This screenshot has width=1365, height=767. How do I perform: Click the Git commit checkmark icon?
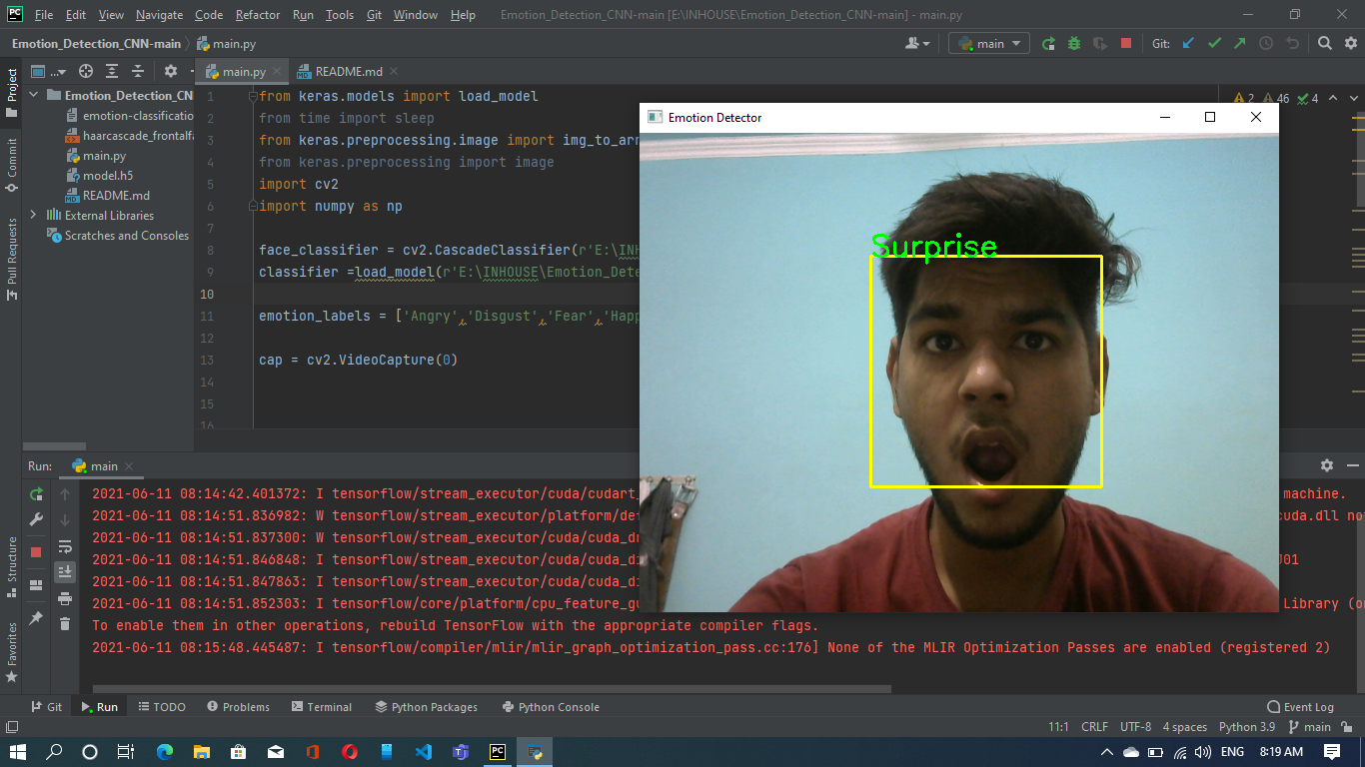coord(1215,42)
